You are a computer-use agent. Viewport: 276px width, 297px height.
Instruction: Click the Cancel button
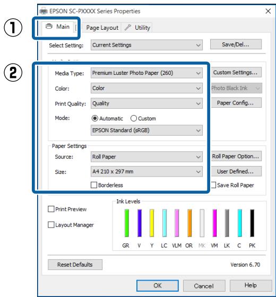[204, 286]
